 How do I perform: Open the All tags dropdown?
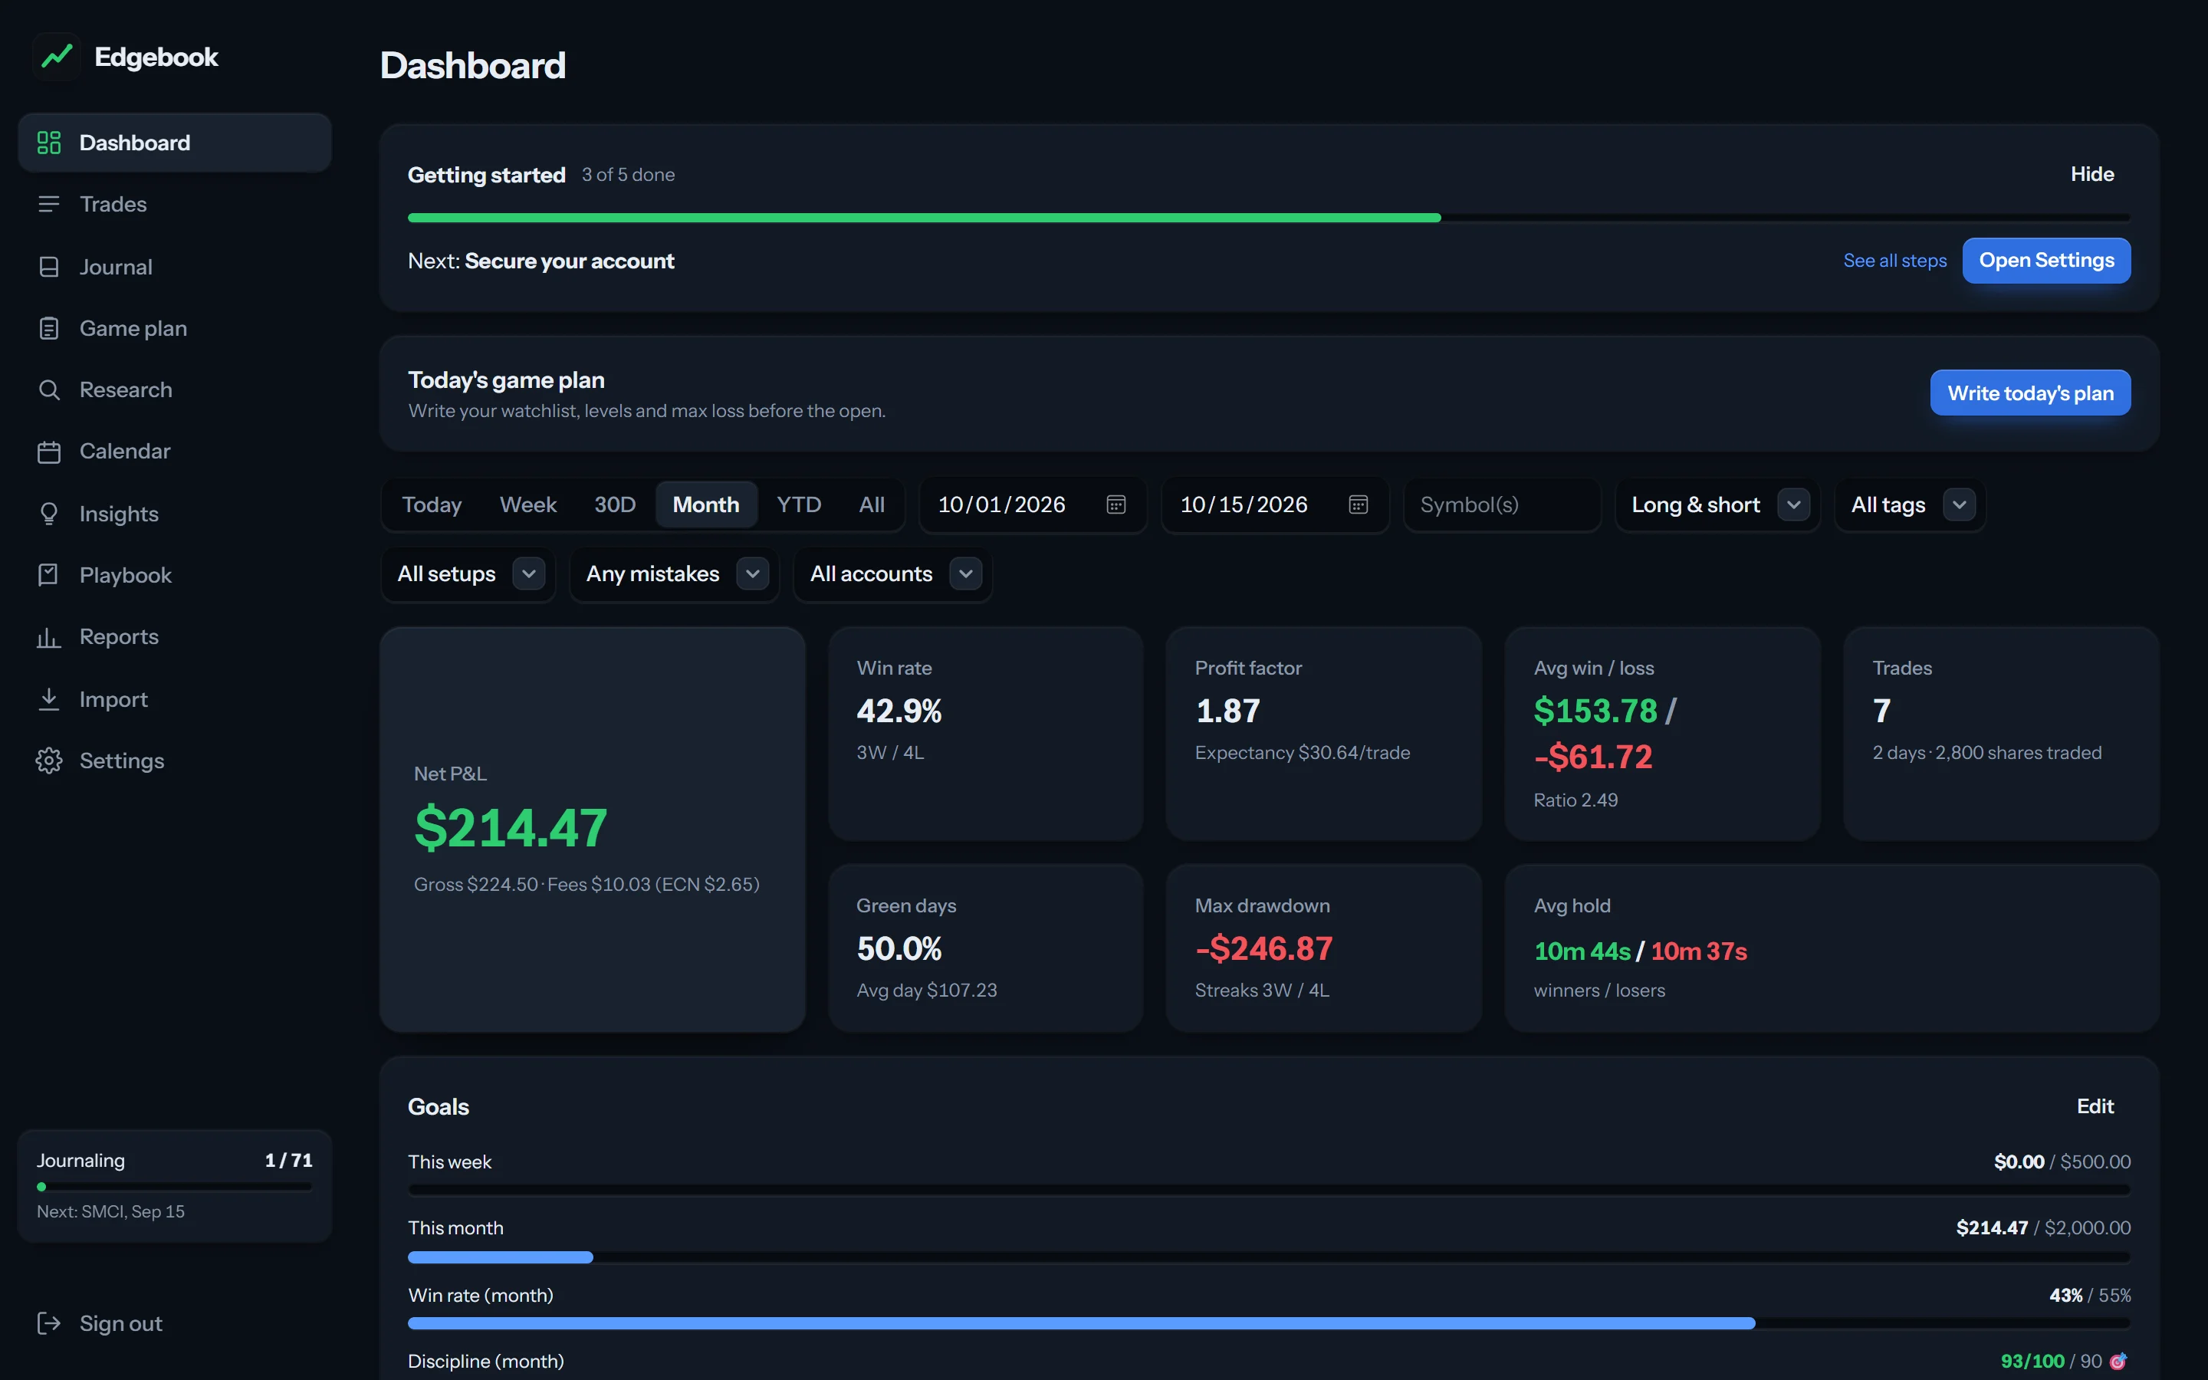point(1910,504)
